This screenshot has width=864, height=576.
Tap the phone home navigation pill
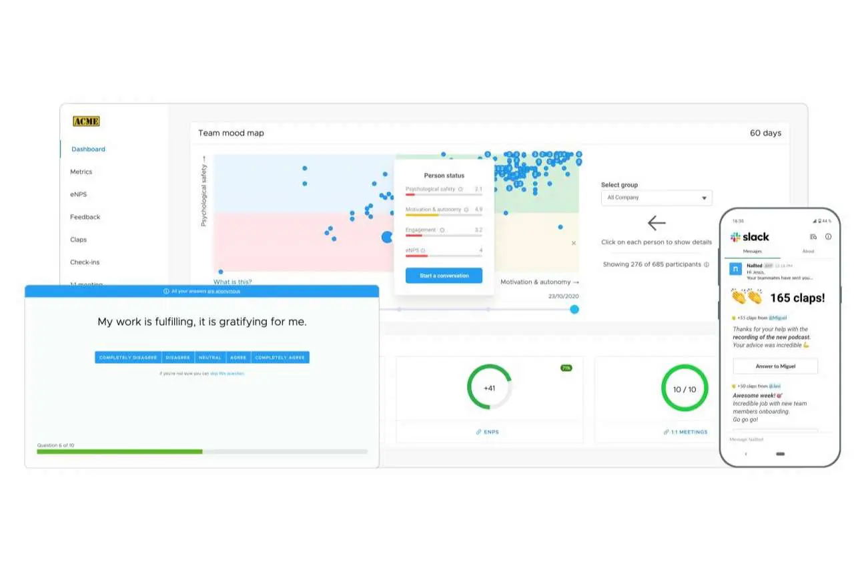pos(780,454)
